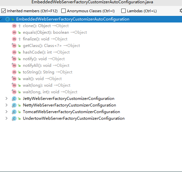Enable the Lambdas checkbox
Viewport: 182px width, 172px height.
(123, 11)
